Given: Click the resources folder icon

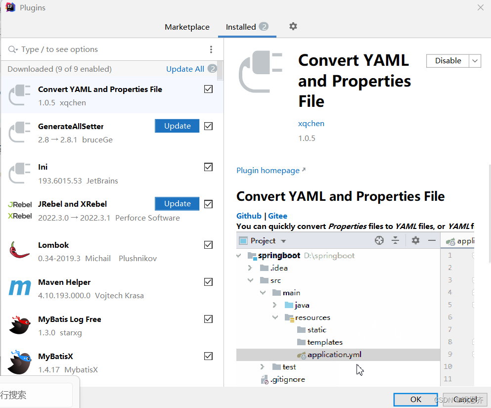Looking at the screenshot, I should click(x=289, y=318).
